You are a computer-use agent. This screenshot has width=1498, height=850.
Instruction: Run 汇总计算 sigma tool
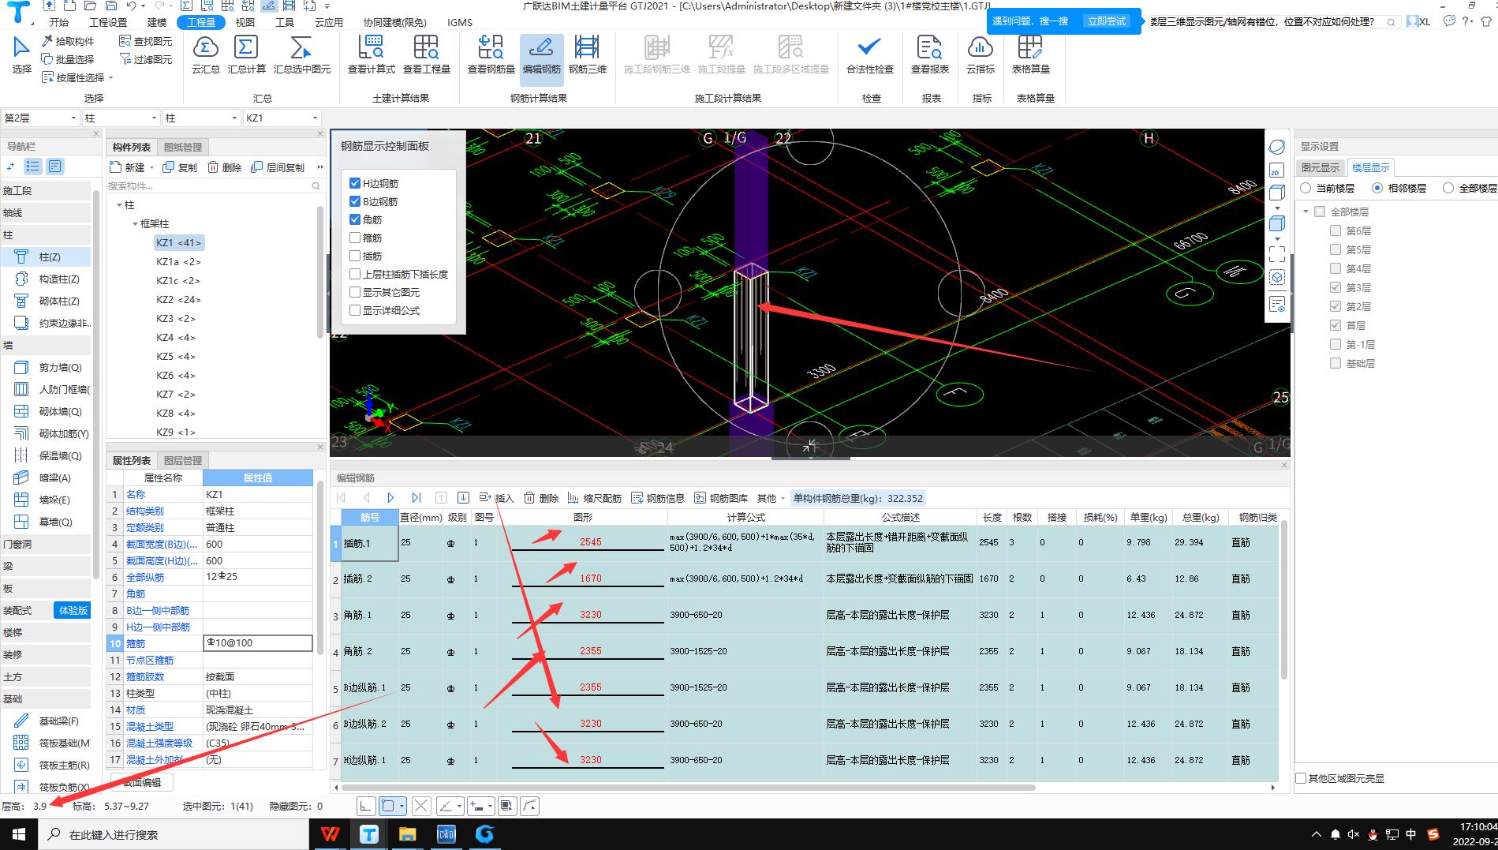point(246,54)
